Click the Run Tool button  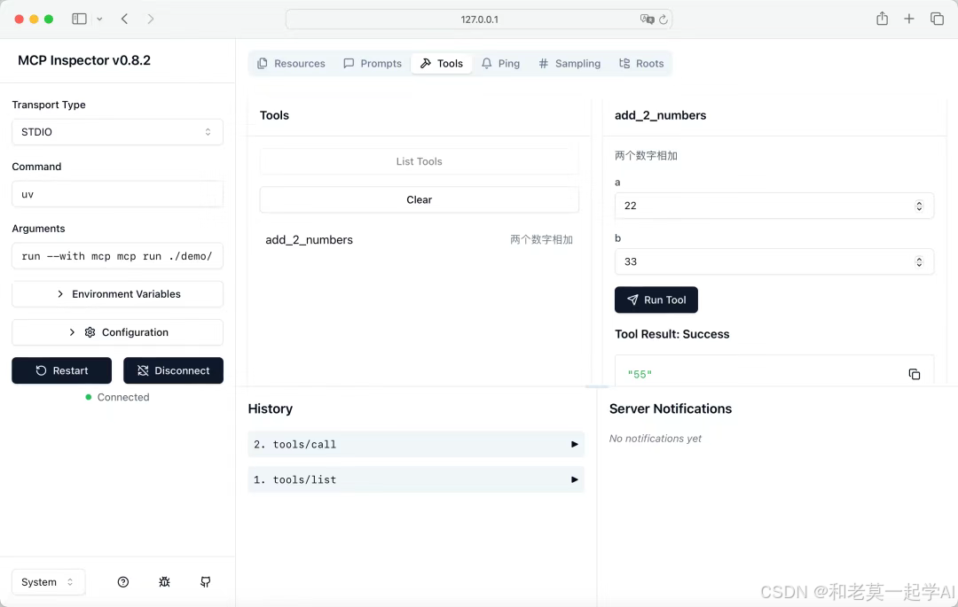point(656,300)
